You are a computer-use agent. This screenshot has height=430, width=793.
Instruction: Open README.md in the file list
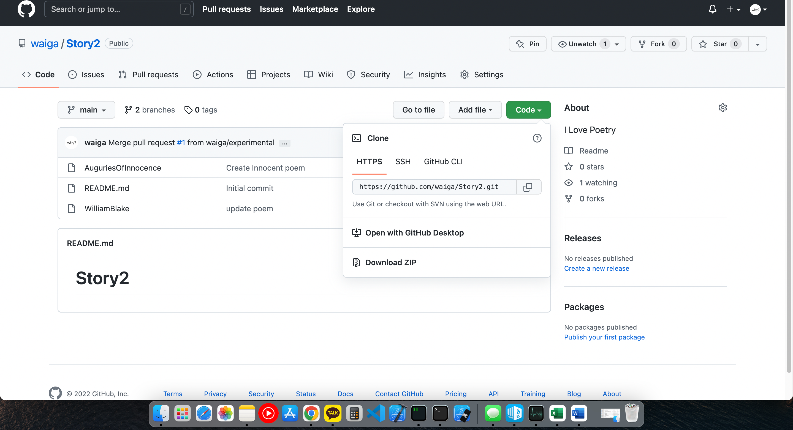pos(107,188)
